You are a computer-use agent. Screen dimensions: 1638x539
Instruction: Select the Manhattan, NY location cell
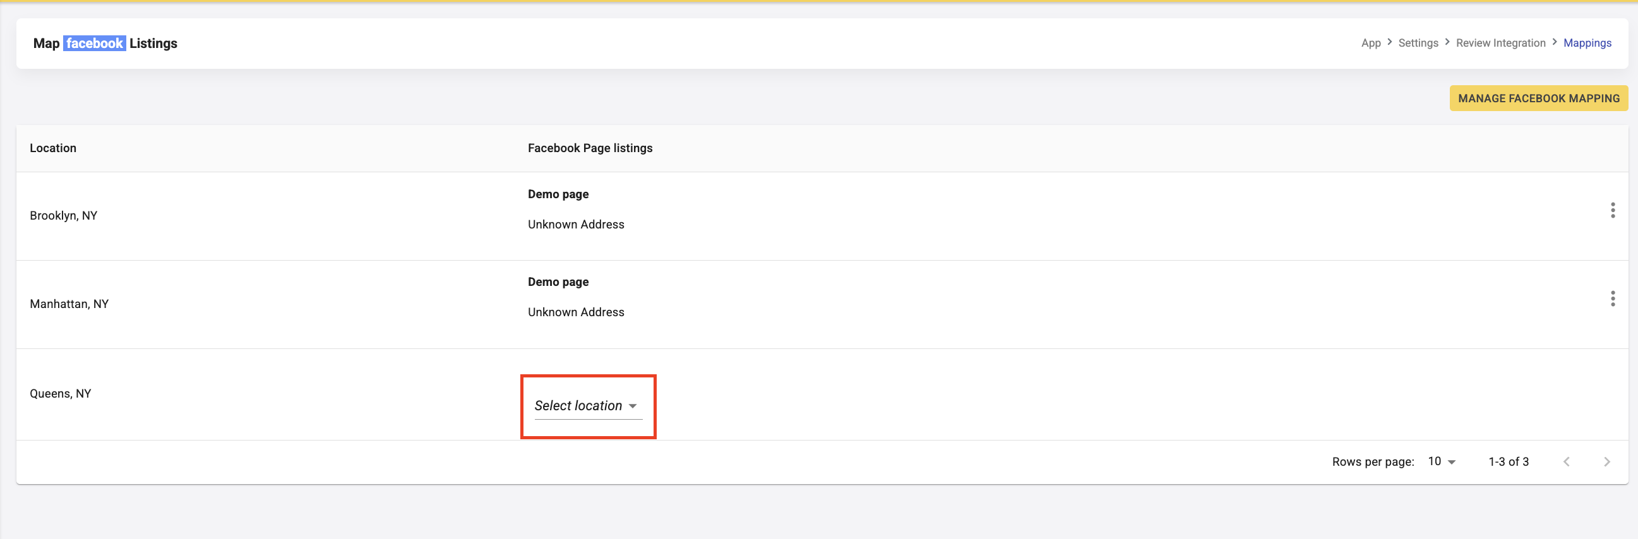click(x=69, y=304)
